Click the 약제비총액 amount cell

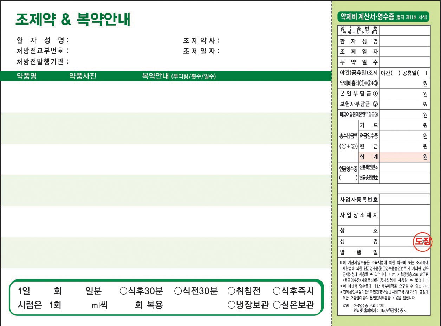404,84
